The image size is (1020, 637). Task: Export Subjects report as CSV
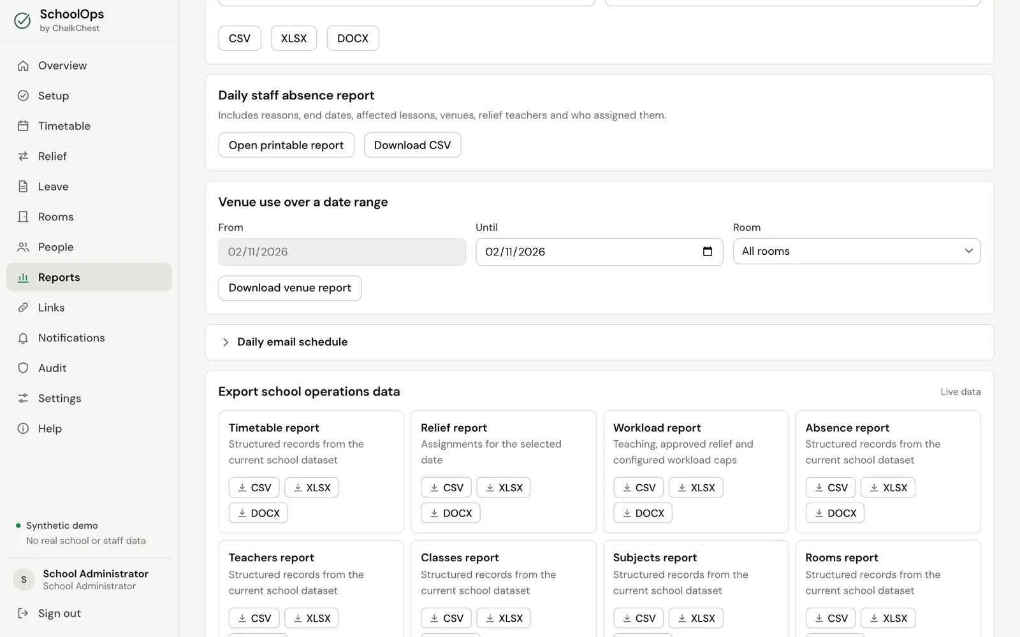click(x=639, y=618)
